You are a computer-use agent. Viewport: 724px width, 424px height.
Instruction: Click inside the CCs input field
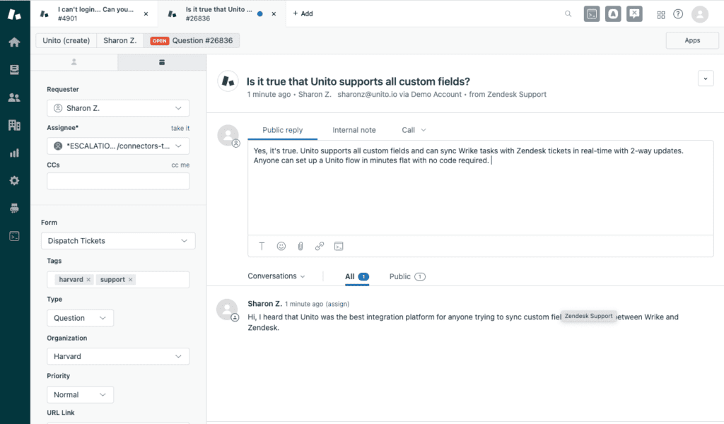tap(118, 181)
